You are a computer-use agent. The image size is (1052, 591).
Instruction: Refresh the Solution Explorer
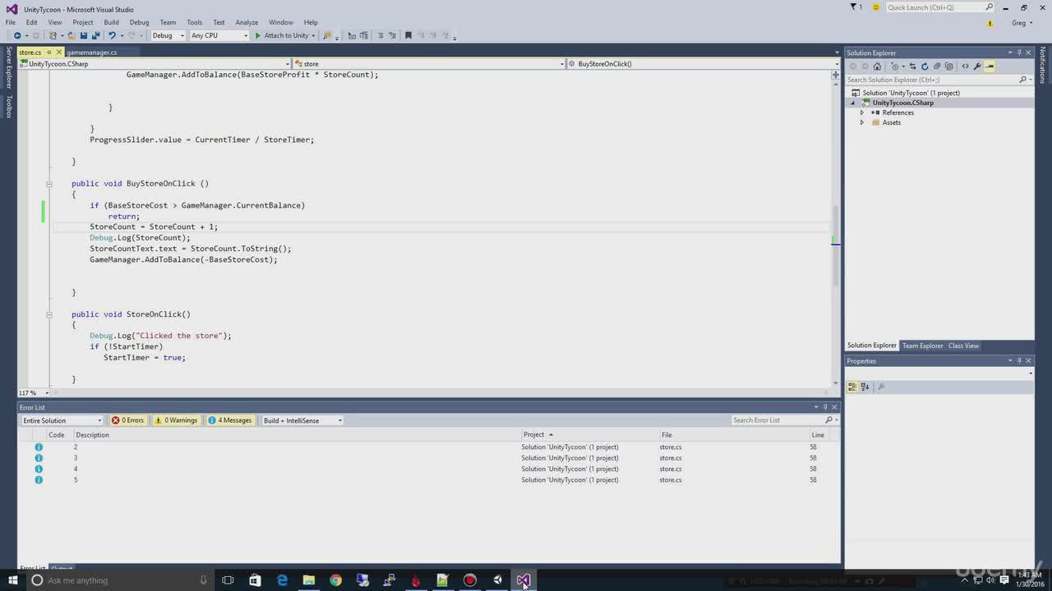pyautogui.click(x=925, y=66)
